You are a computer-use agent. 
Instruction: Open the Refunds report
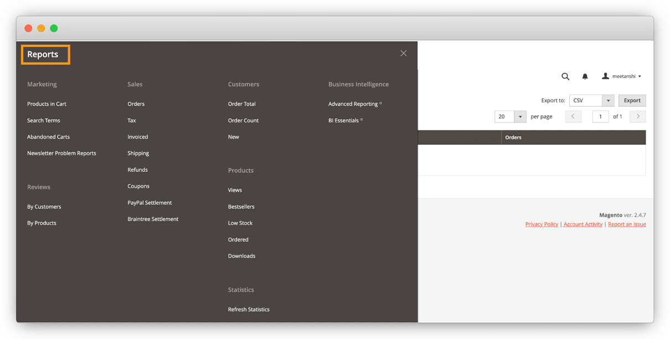(138, 170)
